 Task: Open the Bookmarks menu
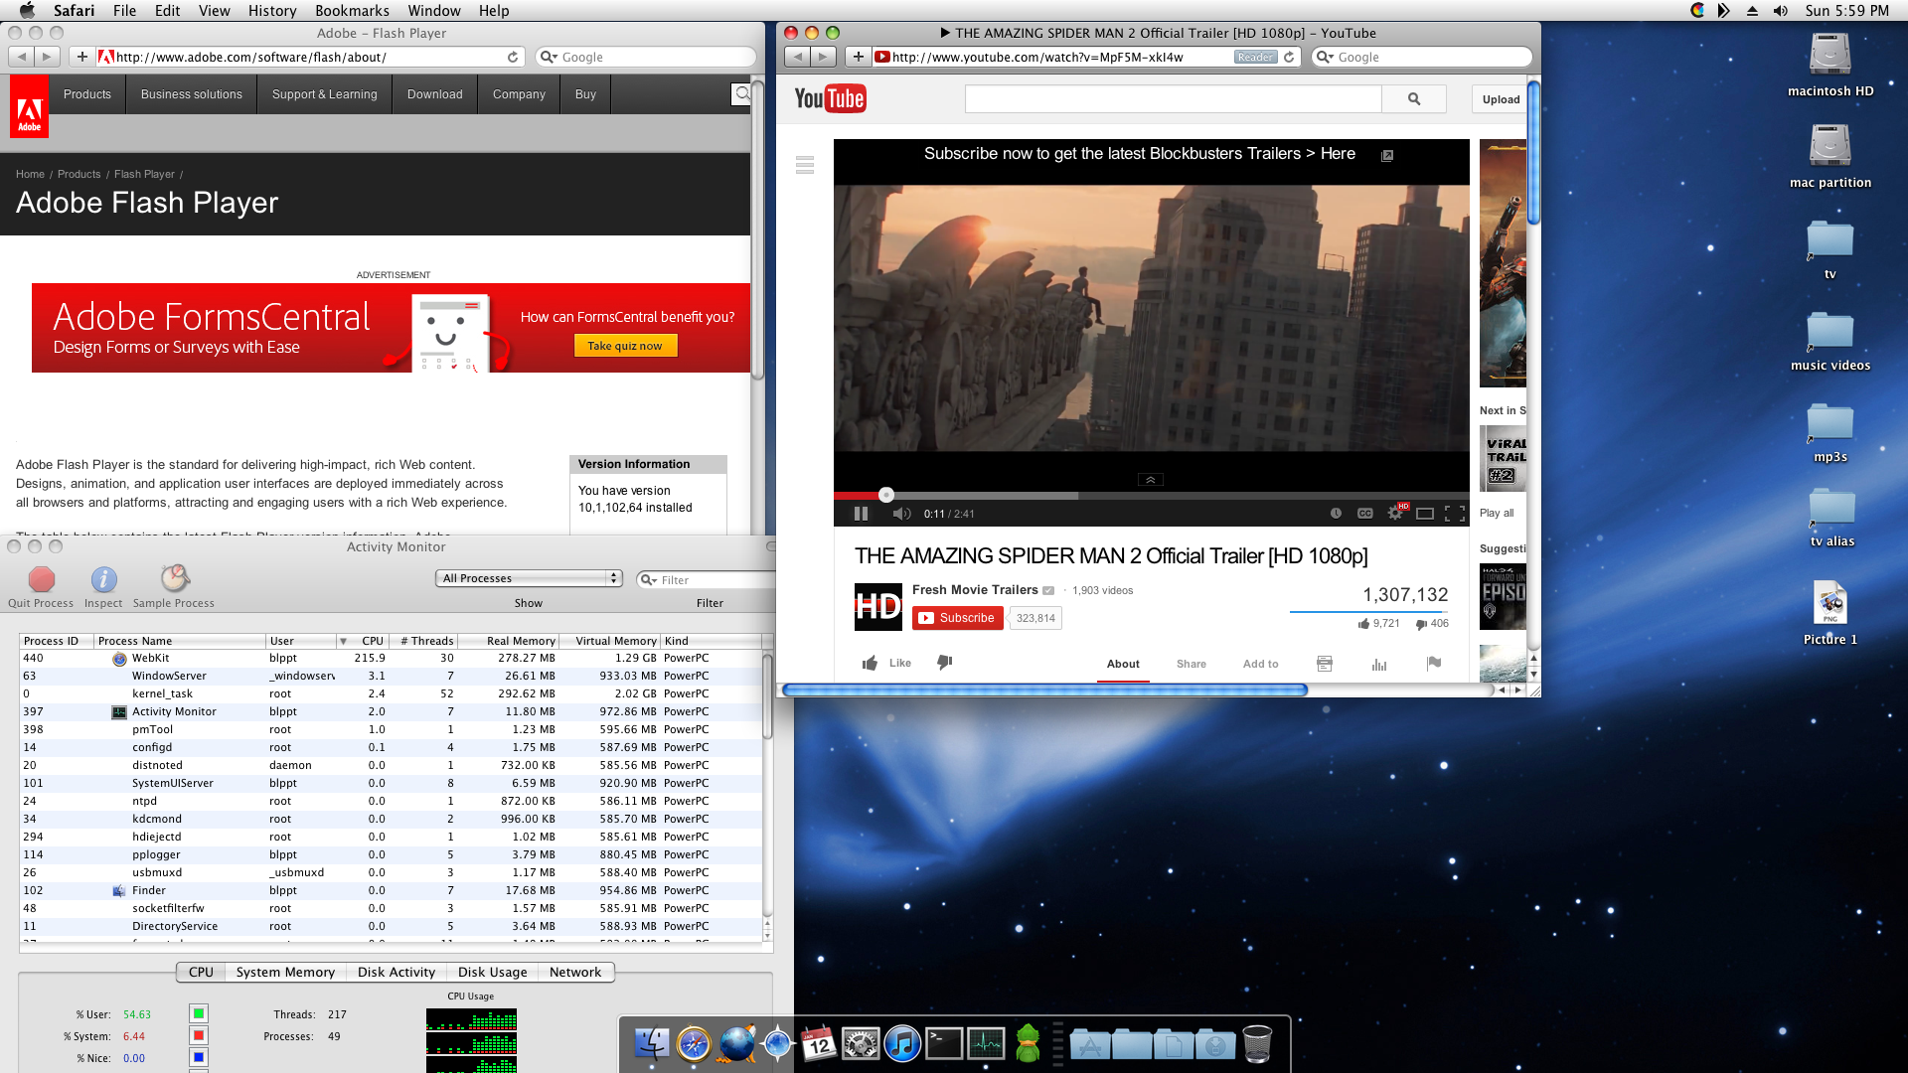[352, 11]
